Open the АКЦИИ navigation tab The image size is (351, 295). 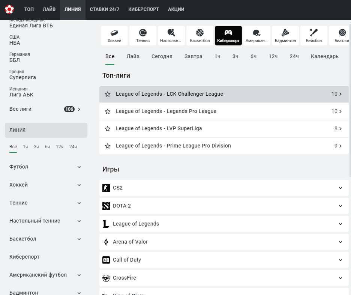(176, 9)
